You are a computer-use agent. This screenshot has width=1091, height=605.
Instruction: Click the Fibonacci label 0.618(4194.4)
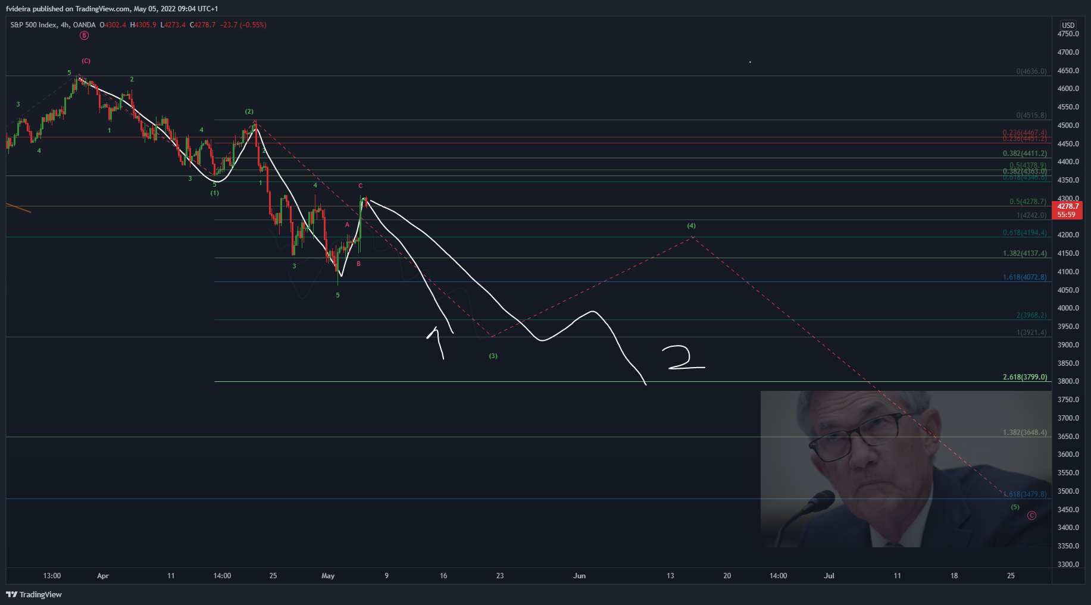point(1025,233)
